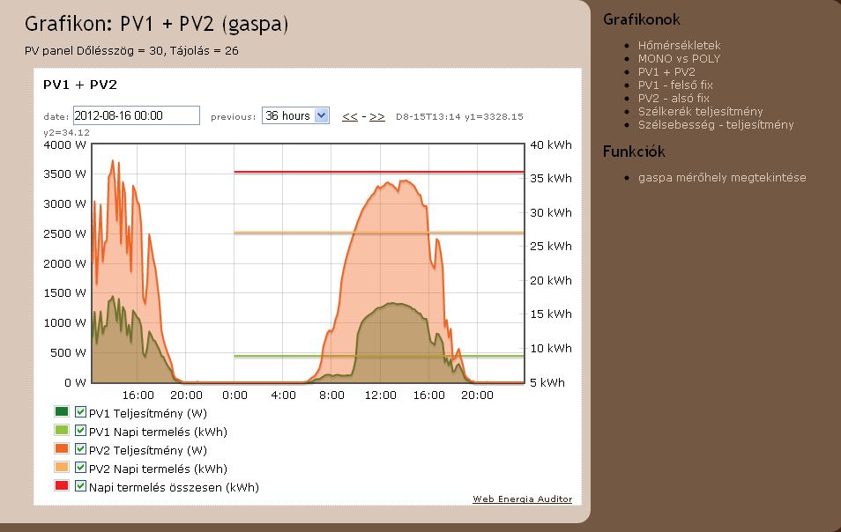Go to previous period with << link
The width and height of the screenshot is (841, 532).
tap(350, 116)
